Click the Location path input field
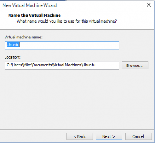This screenshot has width=155, height=143. tap(62, 65)
